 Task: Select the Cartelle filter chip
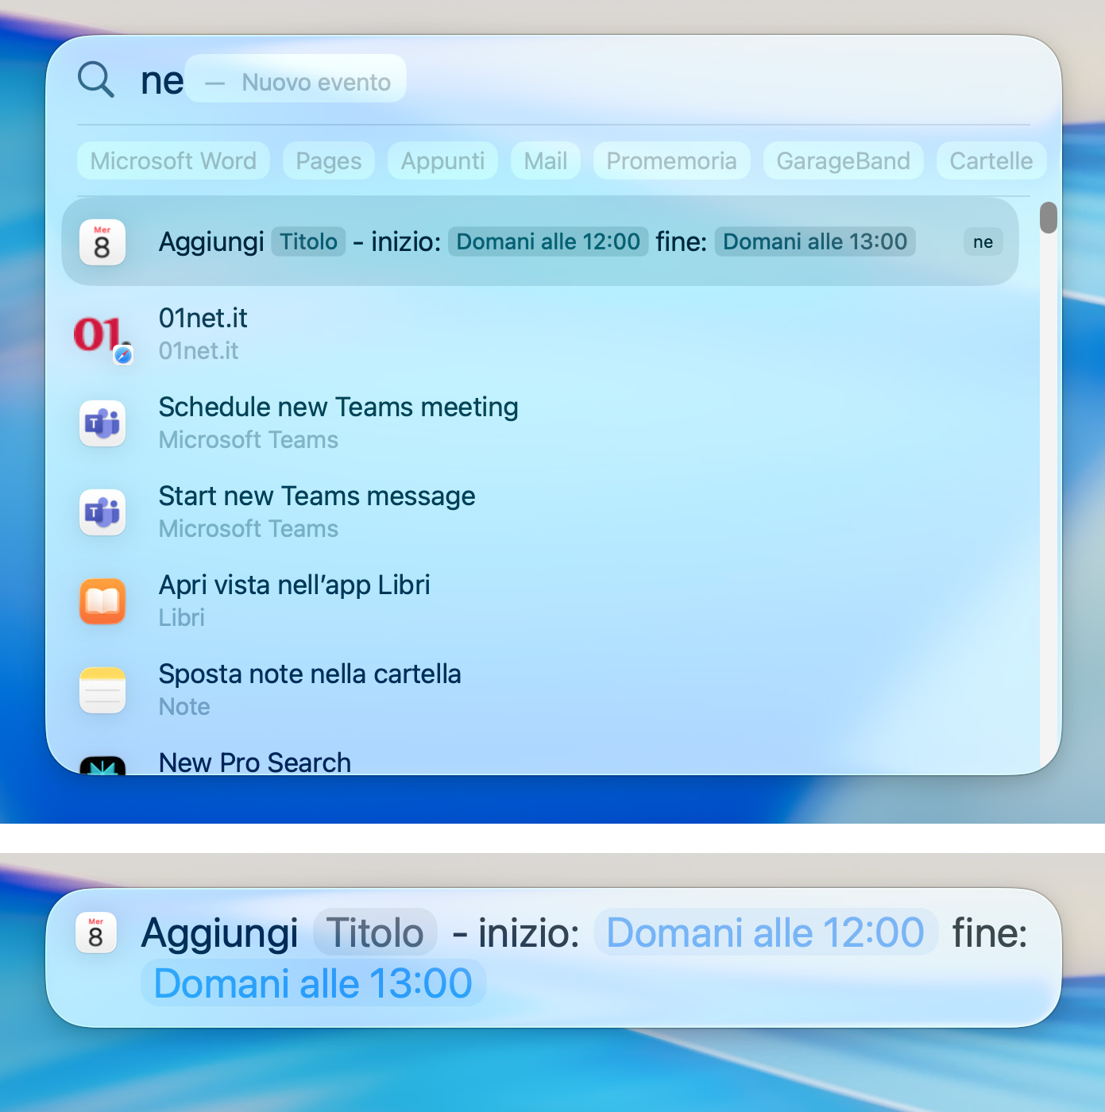(x=991, y=160)
